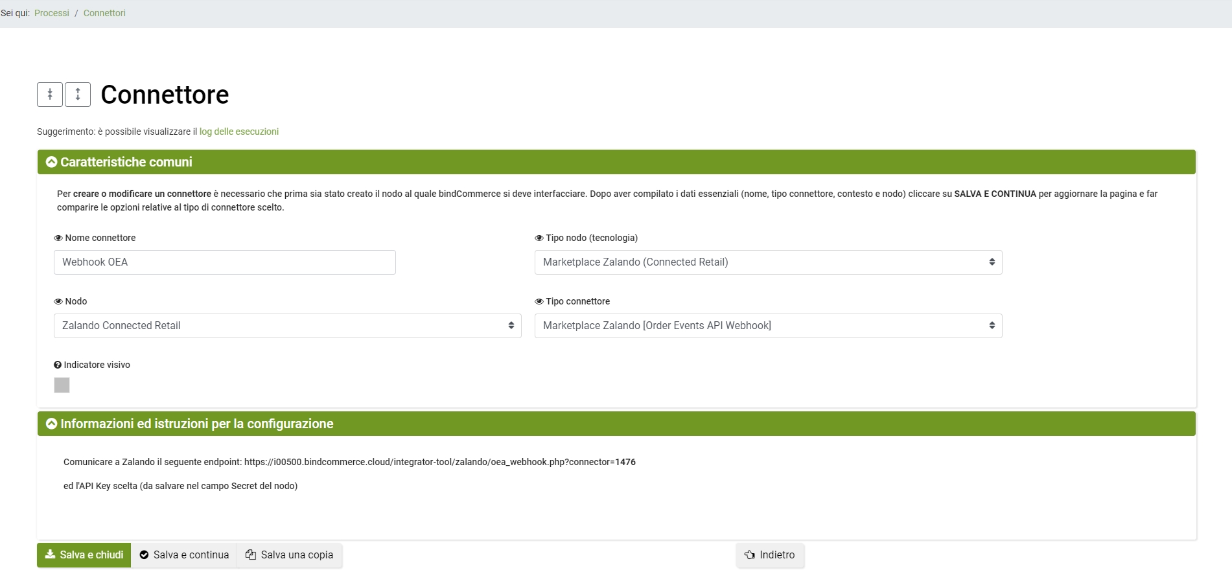Click the eye icon beside Nome connettore

click(58, 238)
